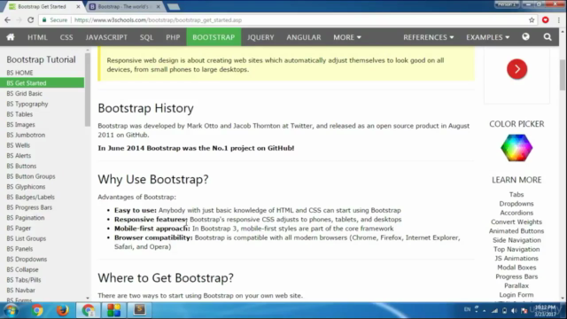Click the Side Navigation link

517,240
